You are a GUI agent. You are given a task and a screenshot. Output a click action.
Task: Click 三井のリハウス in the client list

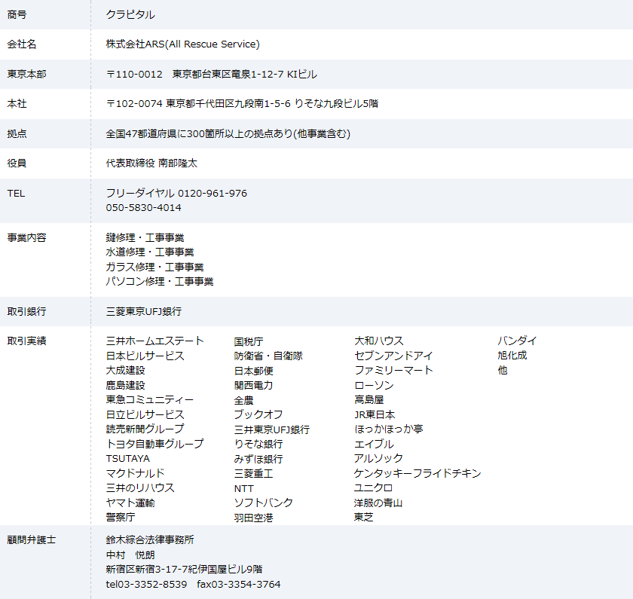(140, 488)
